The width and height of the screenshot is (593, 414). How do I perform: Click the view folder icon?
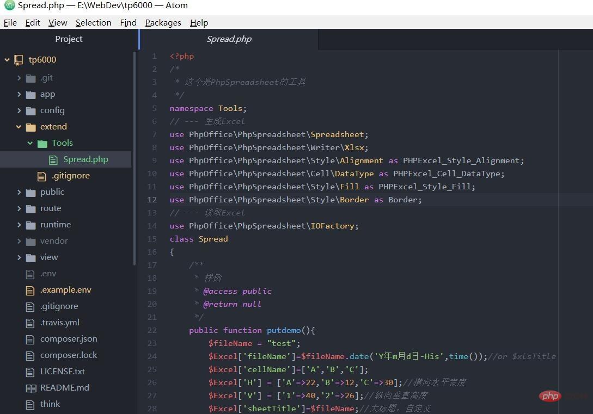coord(30,258)
